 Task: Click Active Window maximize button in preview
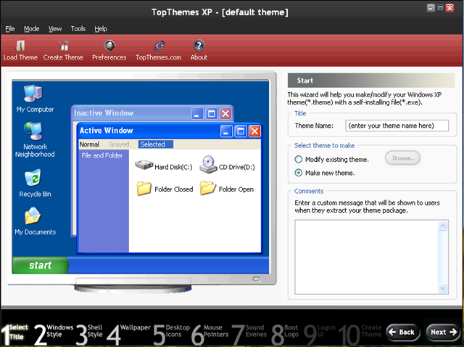(x=241, y=131)
